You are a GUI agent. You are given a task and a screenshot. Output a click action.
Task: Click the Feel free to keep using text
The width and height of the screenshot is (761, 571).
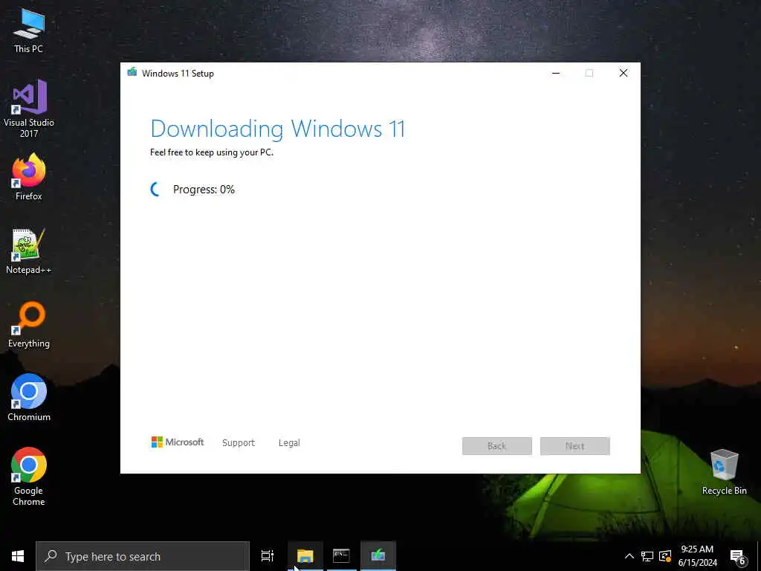pos(212,152)
